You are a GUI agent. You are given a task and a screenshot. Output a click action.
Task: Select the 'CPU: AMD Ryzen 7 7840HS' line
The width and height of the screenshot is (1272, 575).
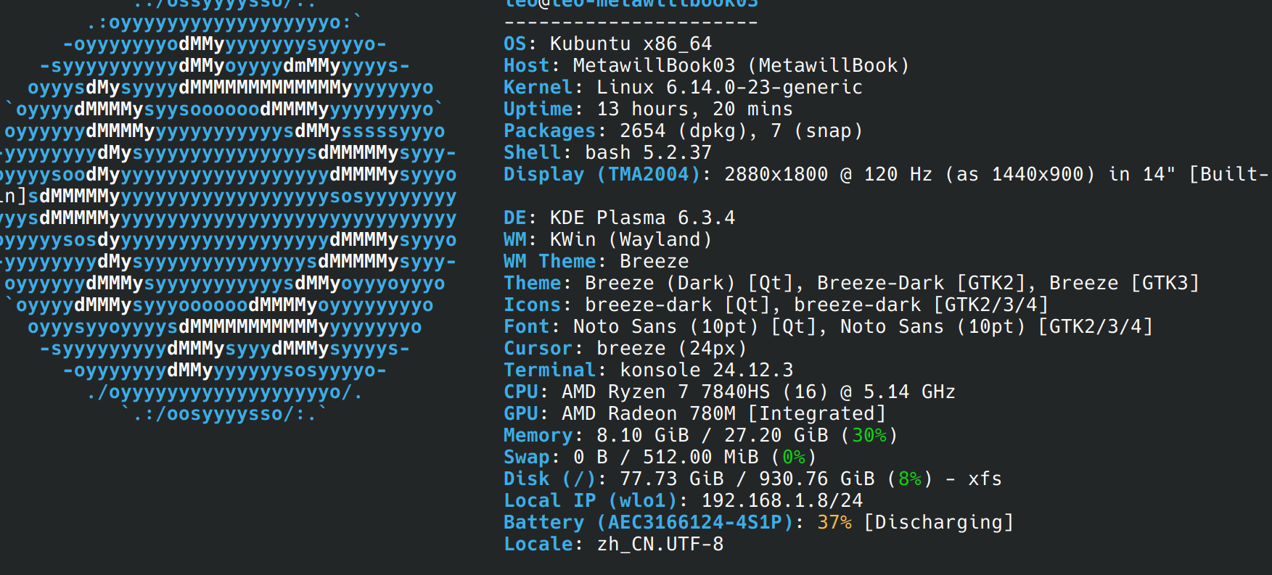[x=730, y=392]
